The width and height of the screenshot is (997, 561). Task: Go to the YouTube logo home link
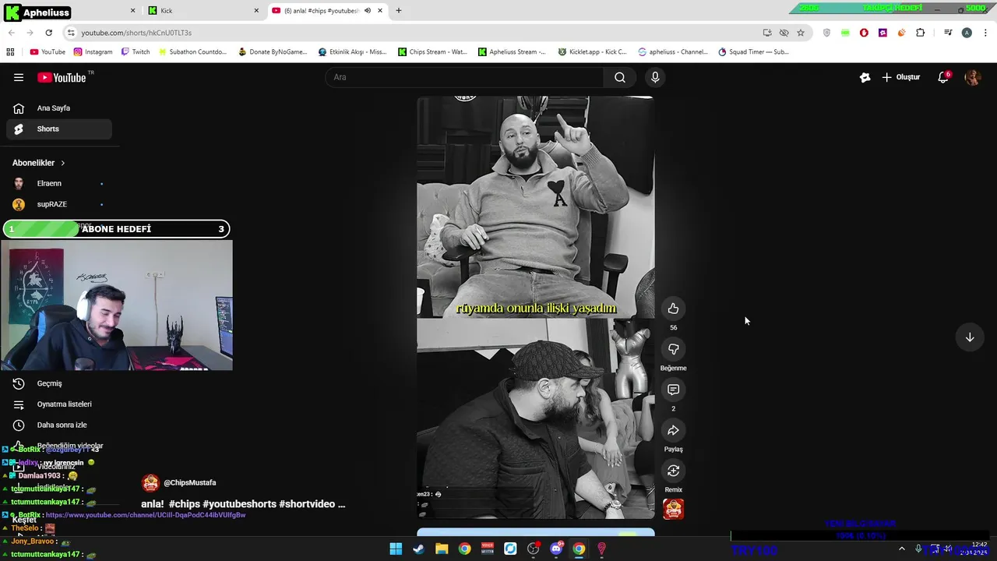pyautogui.click(x=62, y=77)
